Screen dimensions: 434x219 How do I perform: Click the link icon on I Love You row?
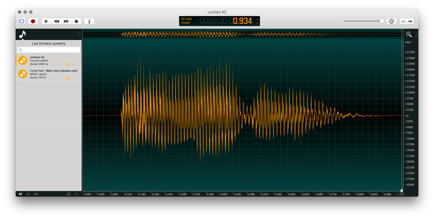73,77
